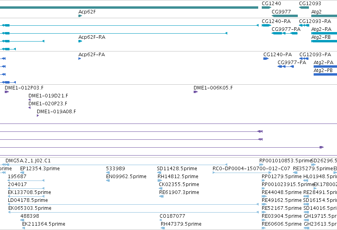Click the RE28491.5prime EST
Viewport: 337px width, 230px height.
[x=306, y=196]
